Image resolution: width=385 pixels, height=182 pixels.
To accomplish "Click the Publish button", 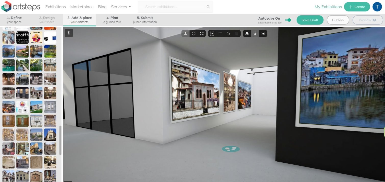I will [338, 20].
